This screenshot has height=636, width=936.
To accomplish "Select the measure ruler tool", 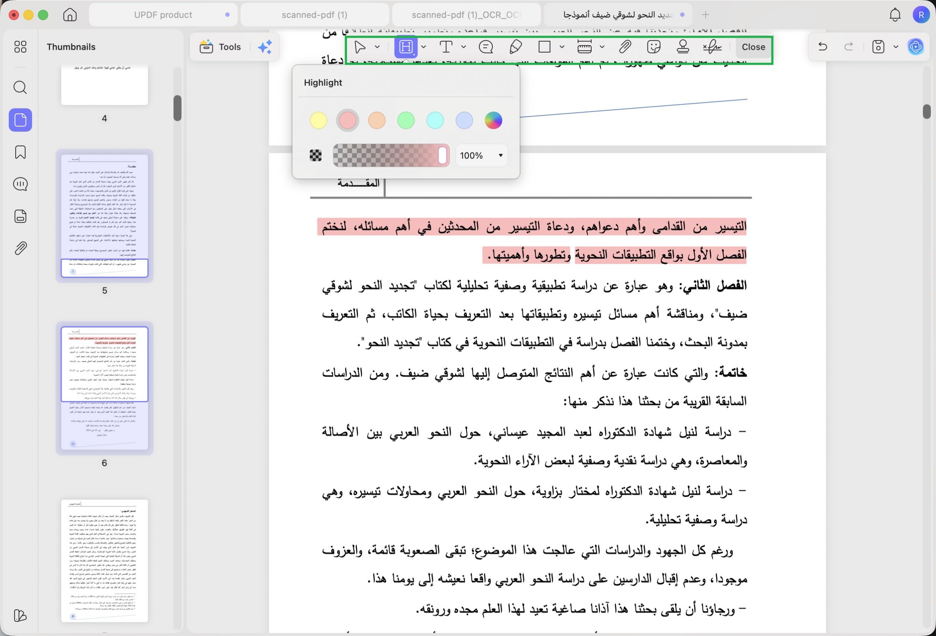I will tap(584, 47).
